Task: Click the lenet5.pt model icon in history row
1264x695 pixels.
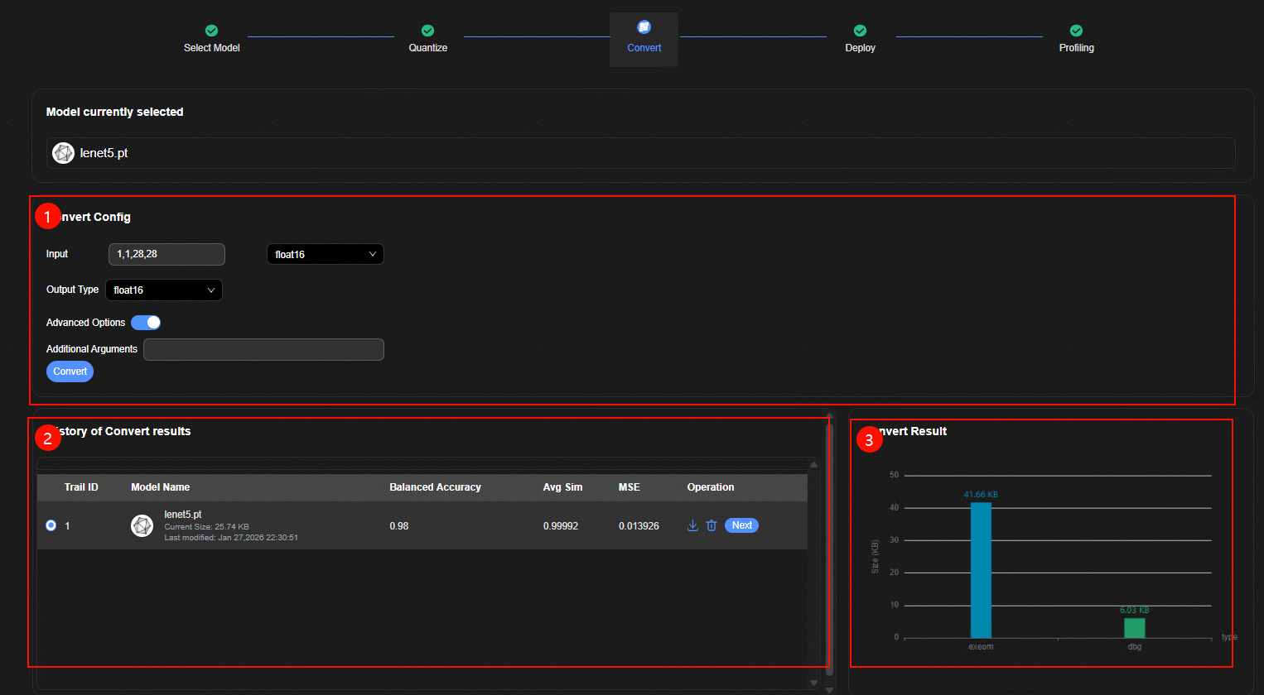Action: 142,525
